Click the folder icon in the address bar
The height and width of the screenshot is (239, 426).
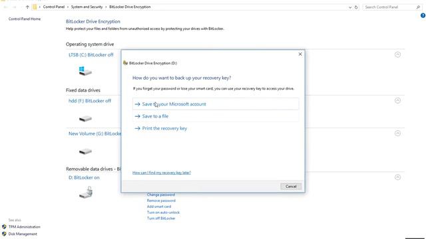[x=35, y=7]
